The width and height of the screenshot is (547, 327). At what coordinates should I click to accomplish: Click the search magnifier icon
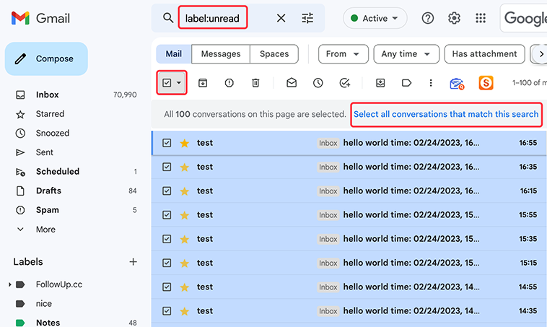coord(168,18)
